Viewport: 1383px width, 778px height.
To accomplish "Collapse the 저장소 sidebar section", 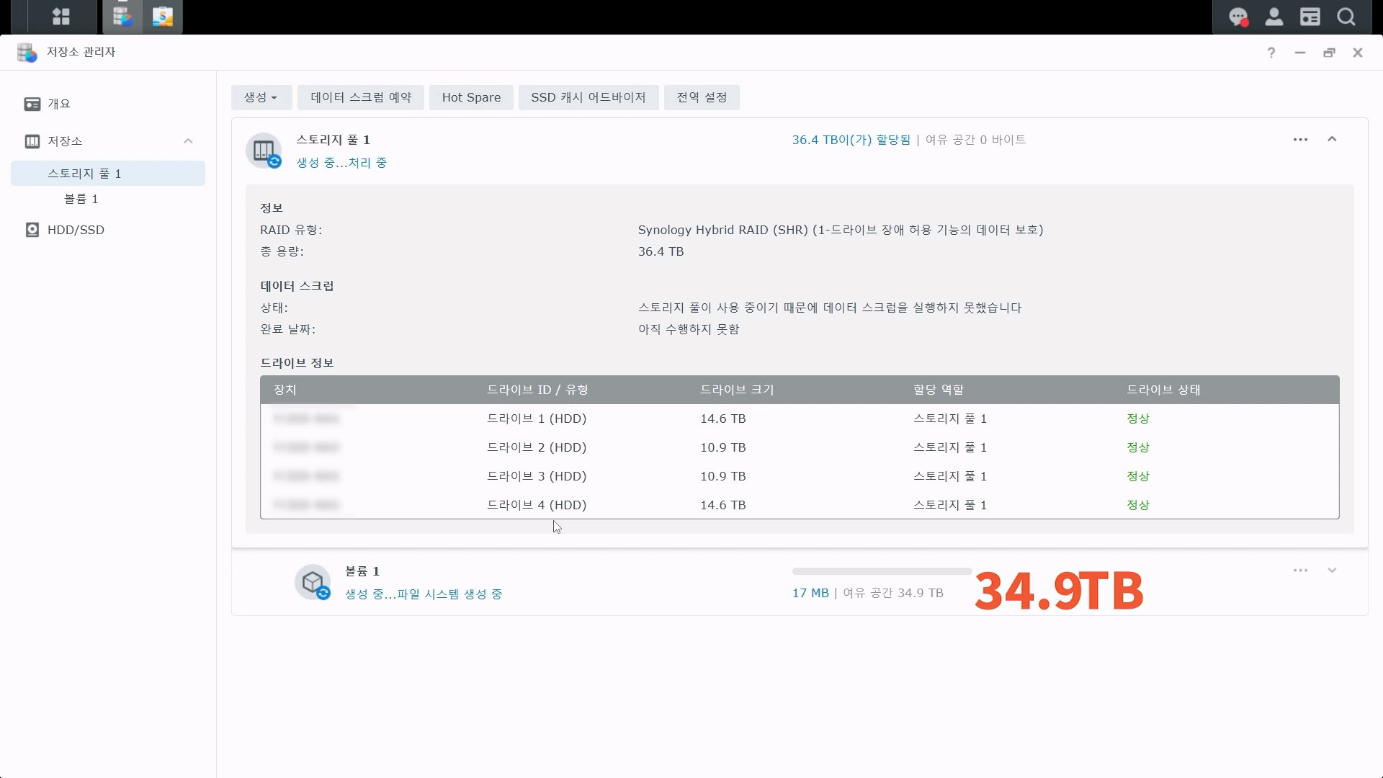I will coord(188,141).
